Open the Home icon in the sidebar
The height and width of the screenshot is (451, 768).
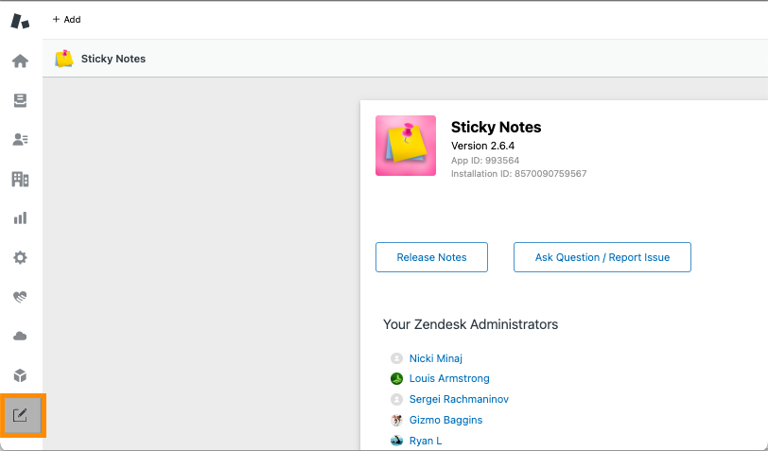(x=20, y=61)
